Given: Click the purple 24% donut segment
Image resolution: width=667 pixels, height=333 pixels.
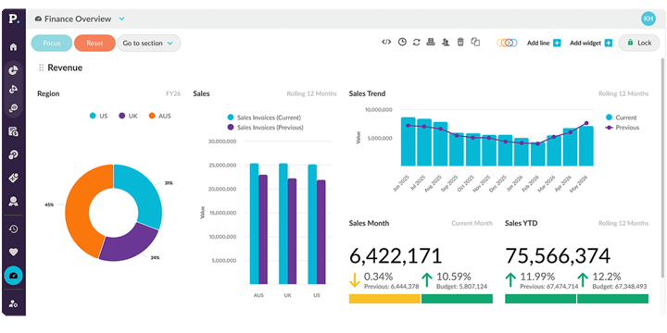Looking at the screenshot, I should (128, 244).
